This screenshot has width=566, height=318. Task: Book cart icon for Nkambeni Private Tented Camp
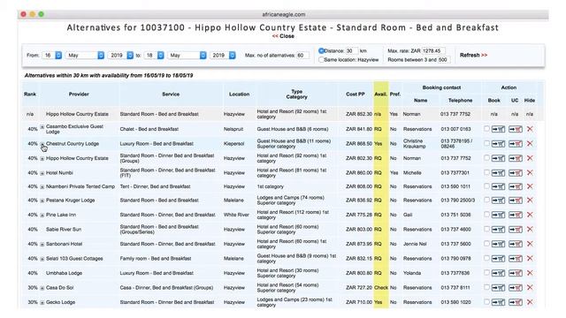[x=498, y=186]
